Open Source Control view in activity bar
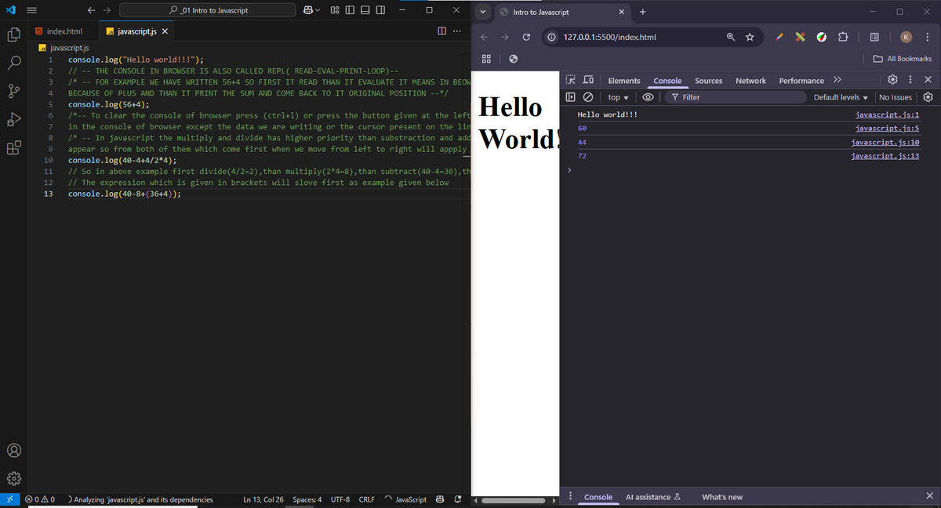The height and width of the screenshot is (508, 941). tap(13, 92)
